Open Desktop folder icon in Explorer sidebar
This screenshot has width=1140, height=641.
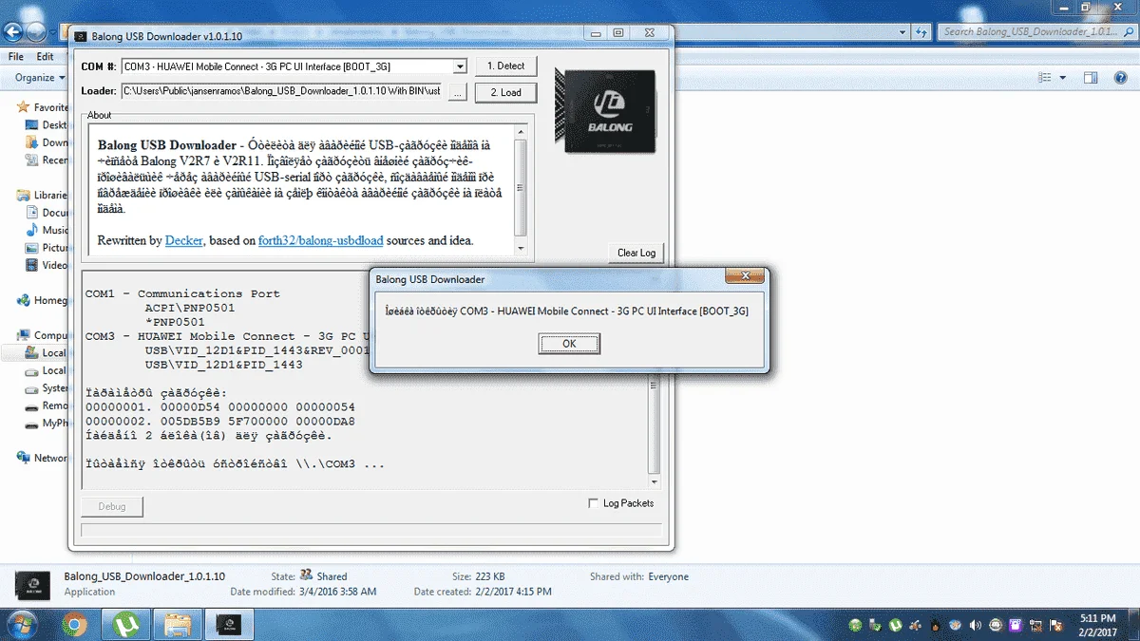point(32,125)
